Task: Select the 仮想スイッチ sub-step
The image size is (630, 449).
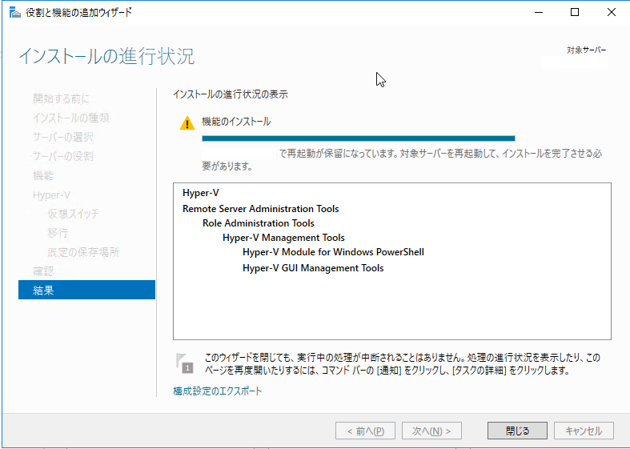Action: click(73, 213)
